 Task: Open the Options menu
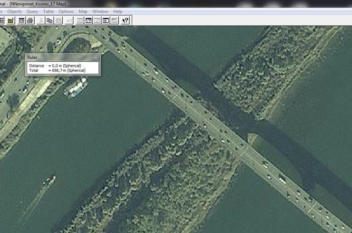66,11
